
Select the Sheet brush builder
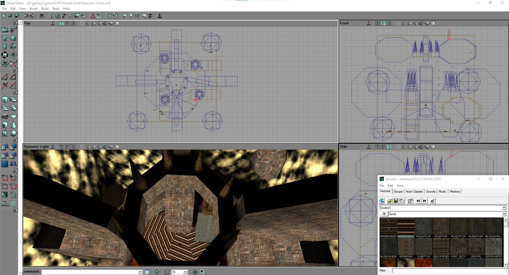point(13,116)
